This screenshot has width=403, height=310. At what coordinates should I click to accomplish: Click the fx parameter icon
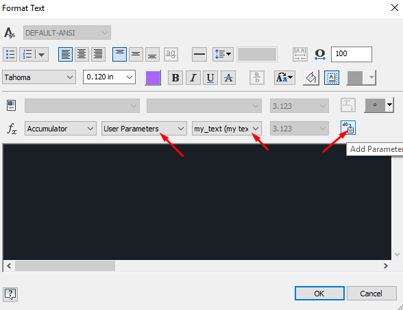tap(12, 129)
